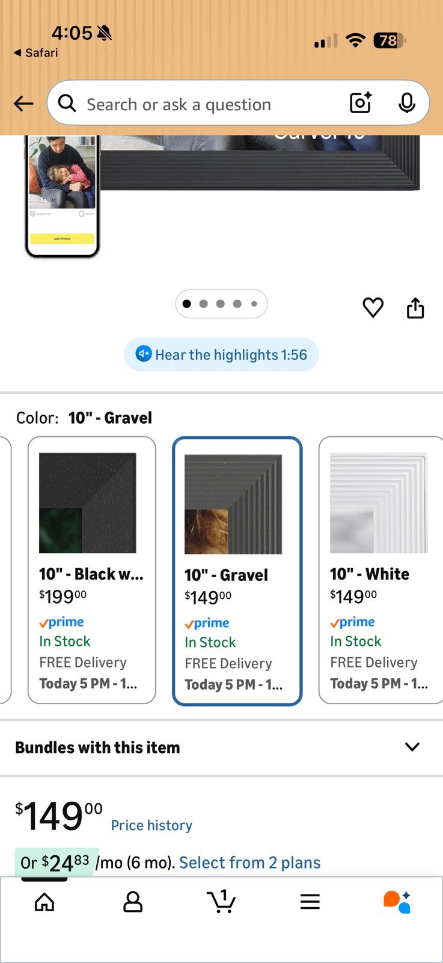Screen dimensions: 443x963
Task: Tap the share icon
Action: click(415, 308)
